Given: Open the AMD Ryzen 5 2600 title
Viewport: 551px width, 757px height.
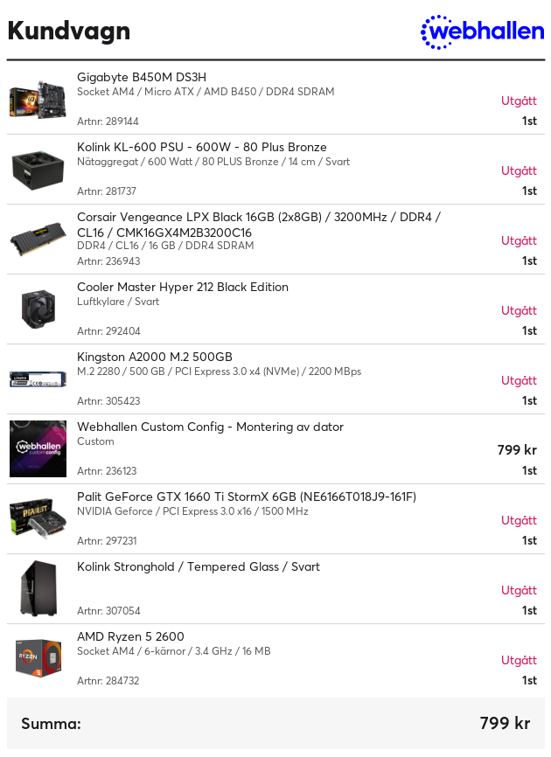Looking at the screenshot, I should pos(130,636).
